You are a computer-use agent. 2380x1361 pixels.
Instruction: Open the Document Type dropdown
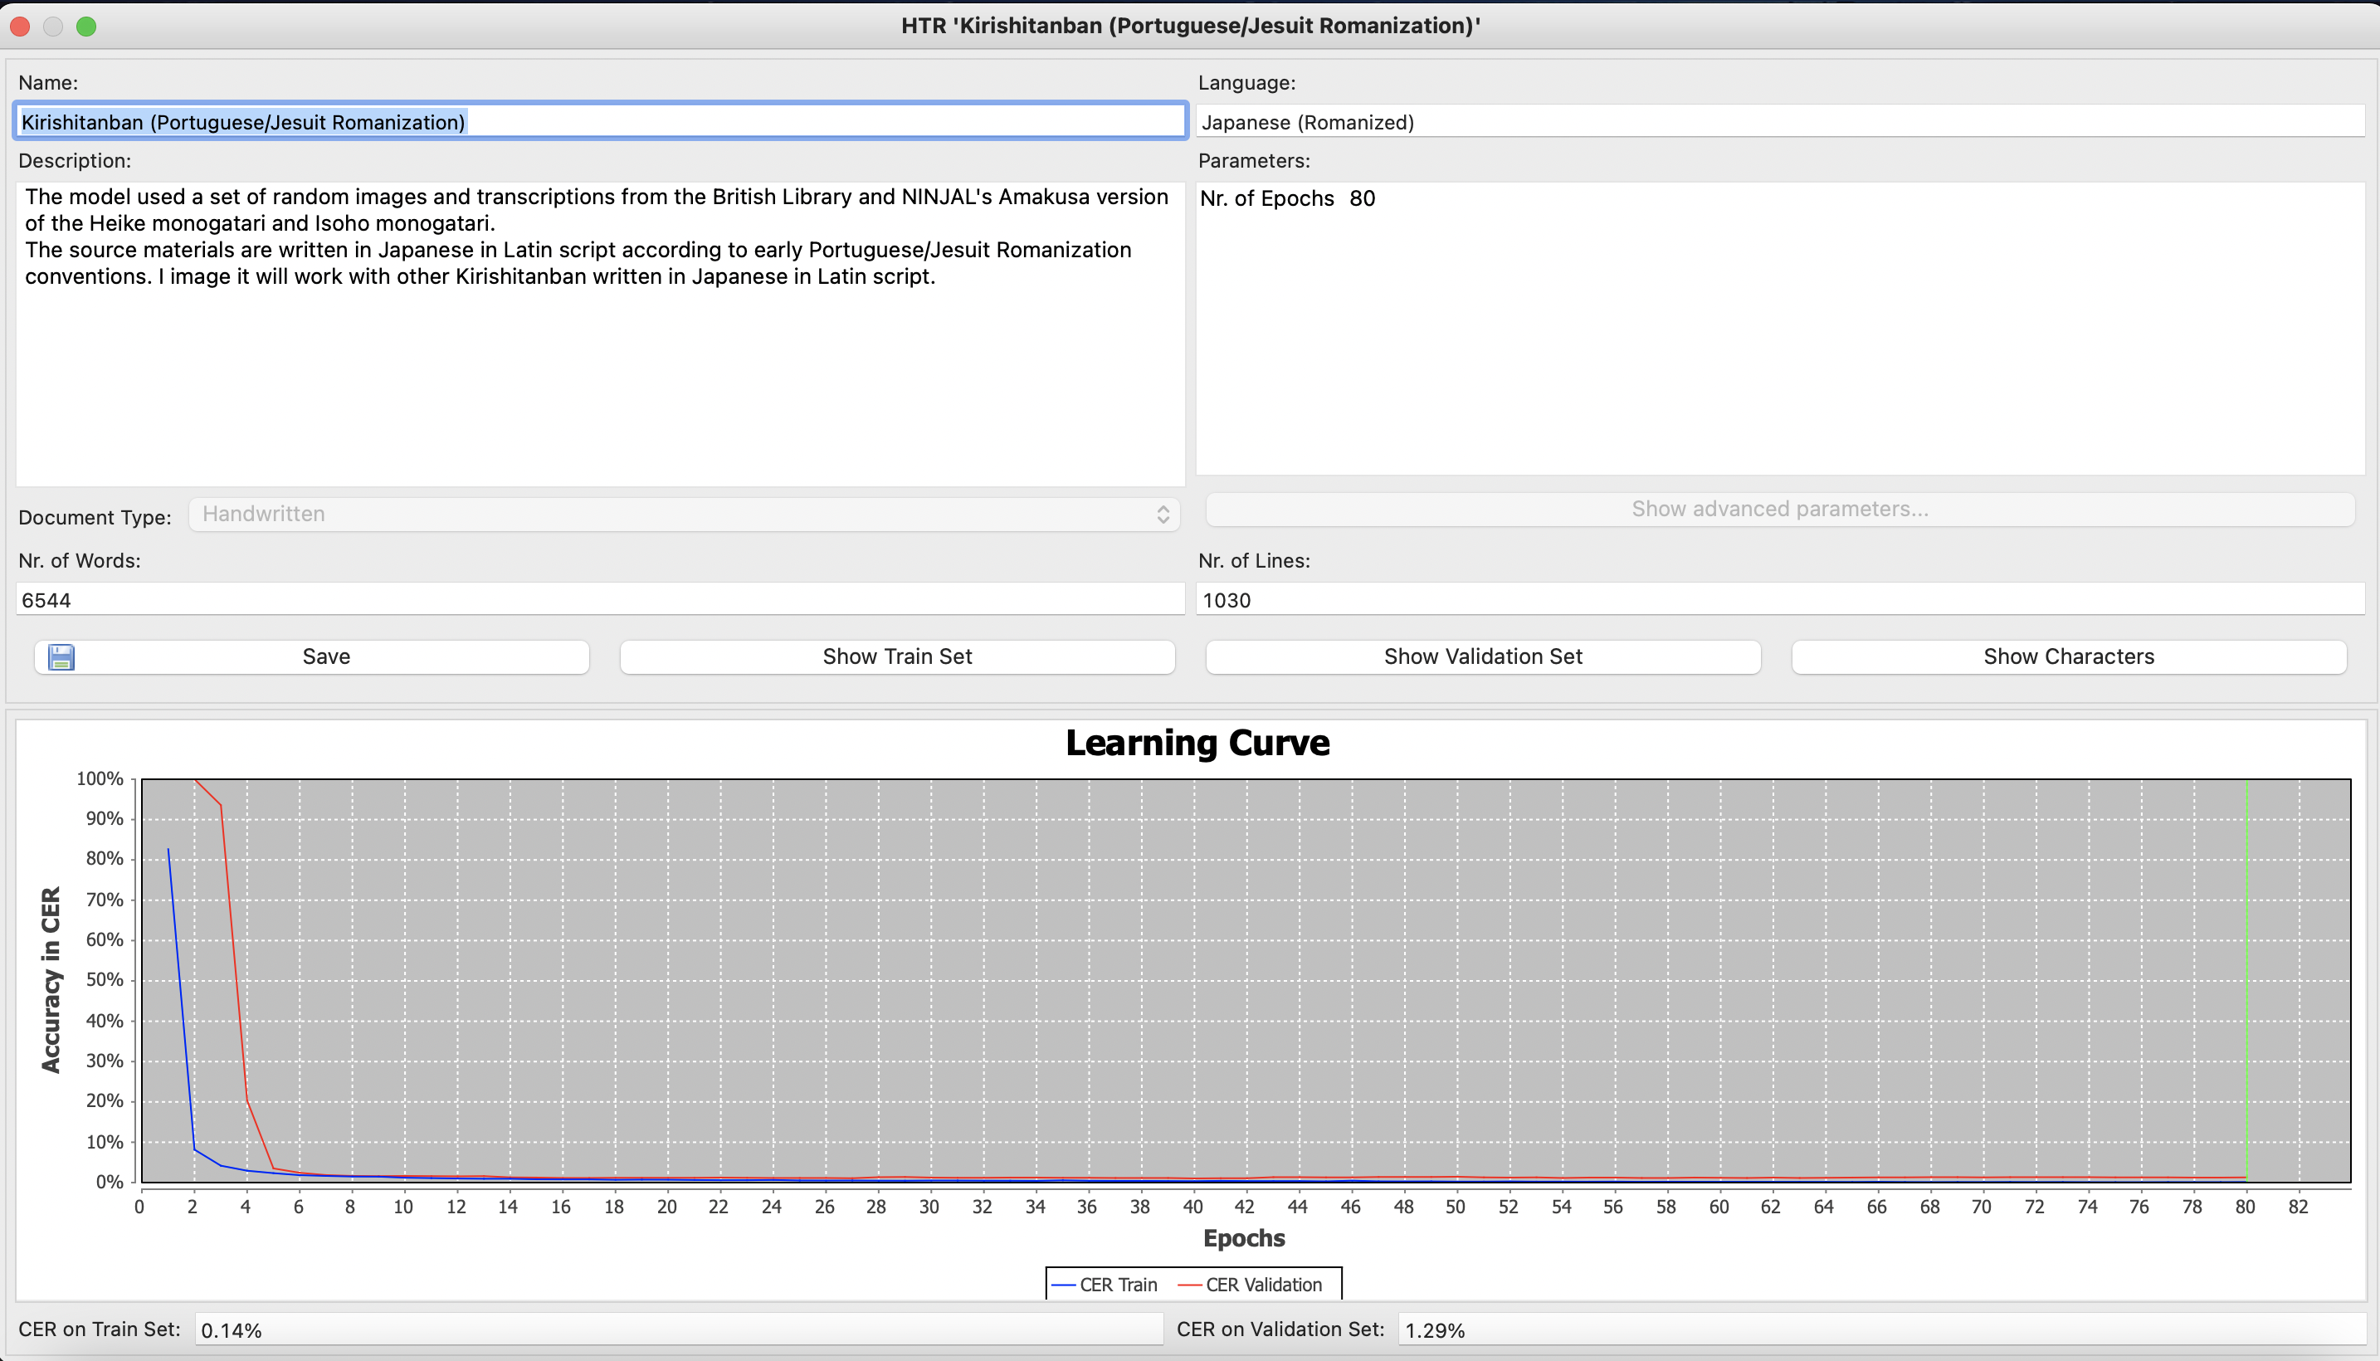tap(682, 515)
